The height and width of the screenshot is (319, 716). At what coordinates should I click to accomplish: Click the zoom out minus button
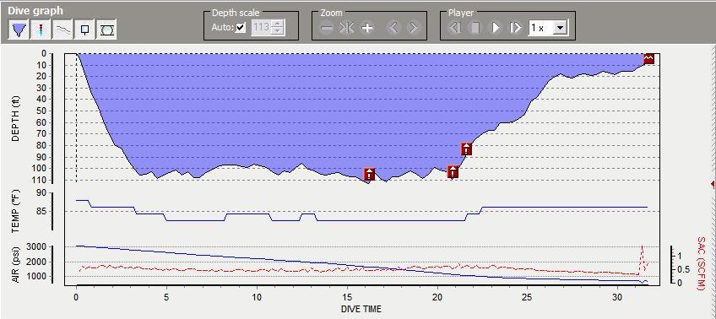coord(327,28)
